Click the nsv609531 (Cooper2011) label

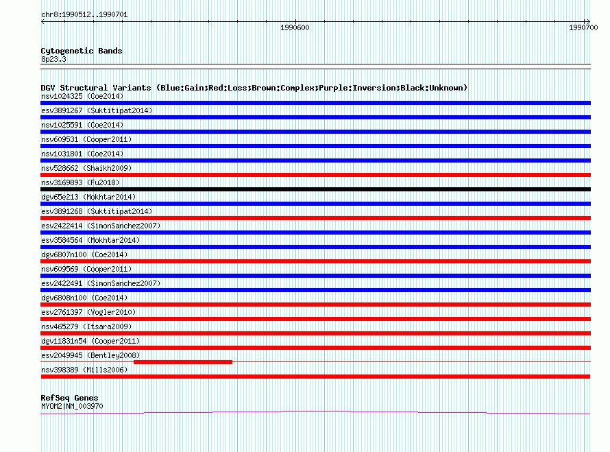[86, 139]
